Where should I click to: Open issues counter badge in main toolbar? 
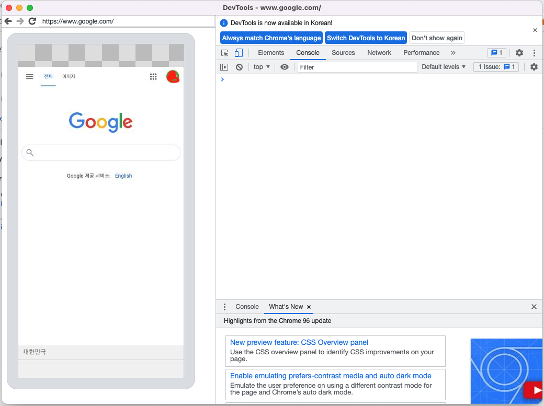pyautogui.click(x=497, y=53)
